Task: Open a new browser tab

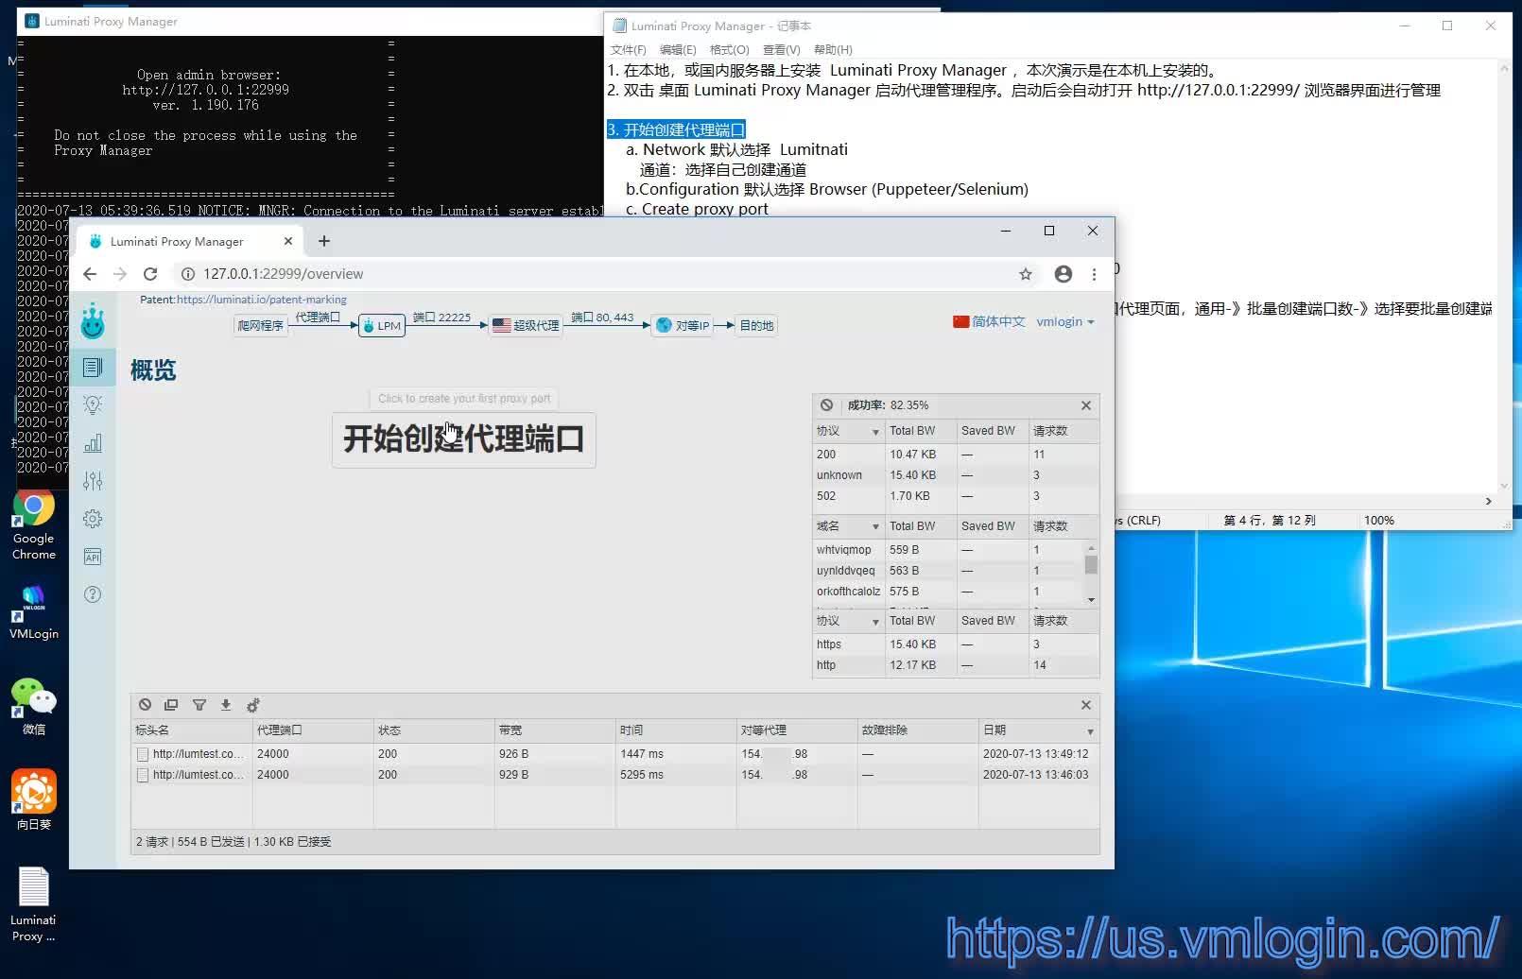Action: [x=324, y=241]
